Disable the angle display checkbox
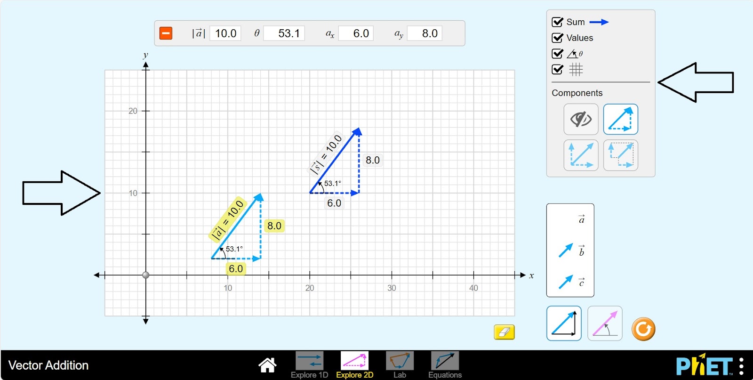 [x=558, y=54]
